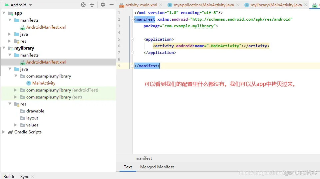This screenshot has height=179, width=320.
Task: Click manifest breadcrumb in editor
Action: [x=144, y=158]
